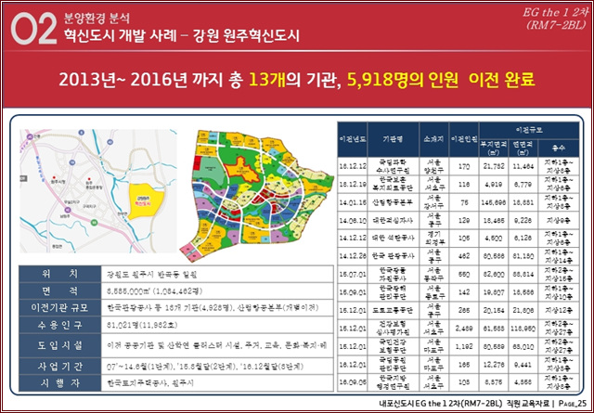The image size is (594, 413).
Task: Click the "한국 관광공사" cell in the table
Action: pos(393,256)
